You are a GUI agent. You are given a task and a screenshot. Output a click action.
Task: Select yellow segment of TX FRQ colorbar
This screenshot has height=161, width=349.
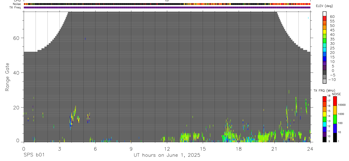(325, 114)
